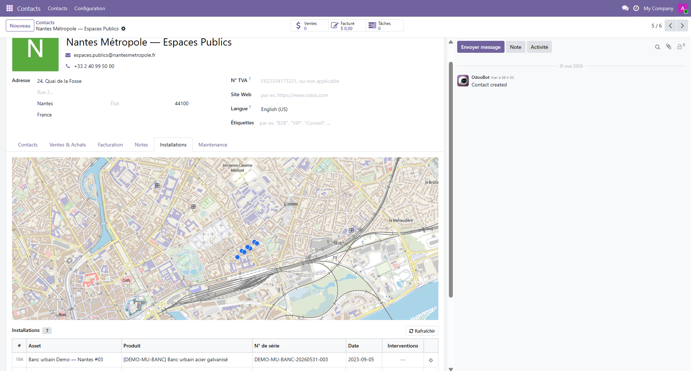
Task: Open the Tâches tasks stat button
Action: tap(385, 26)
